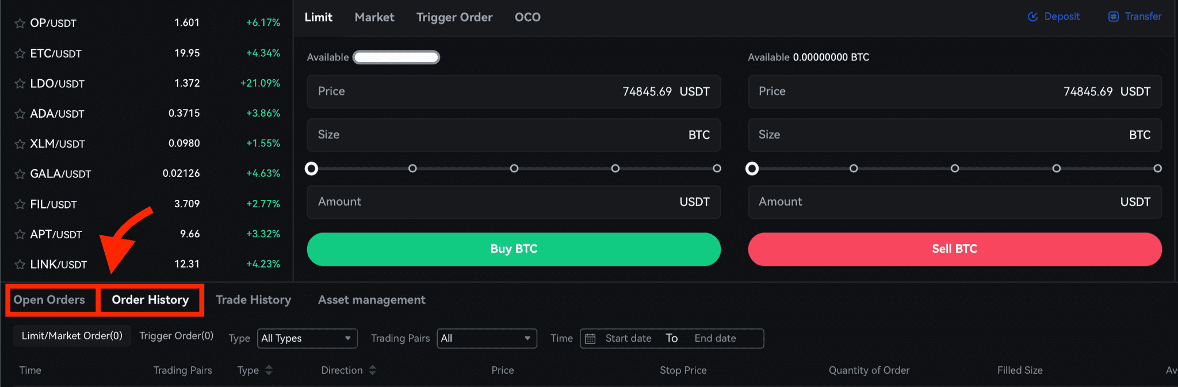Sort the table by Type column arrows

coord(269,370)
